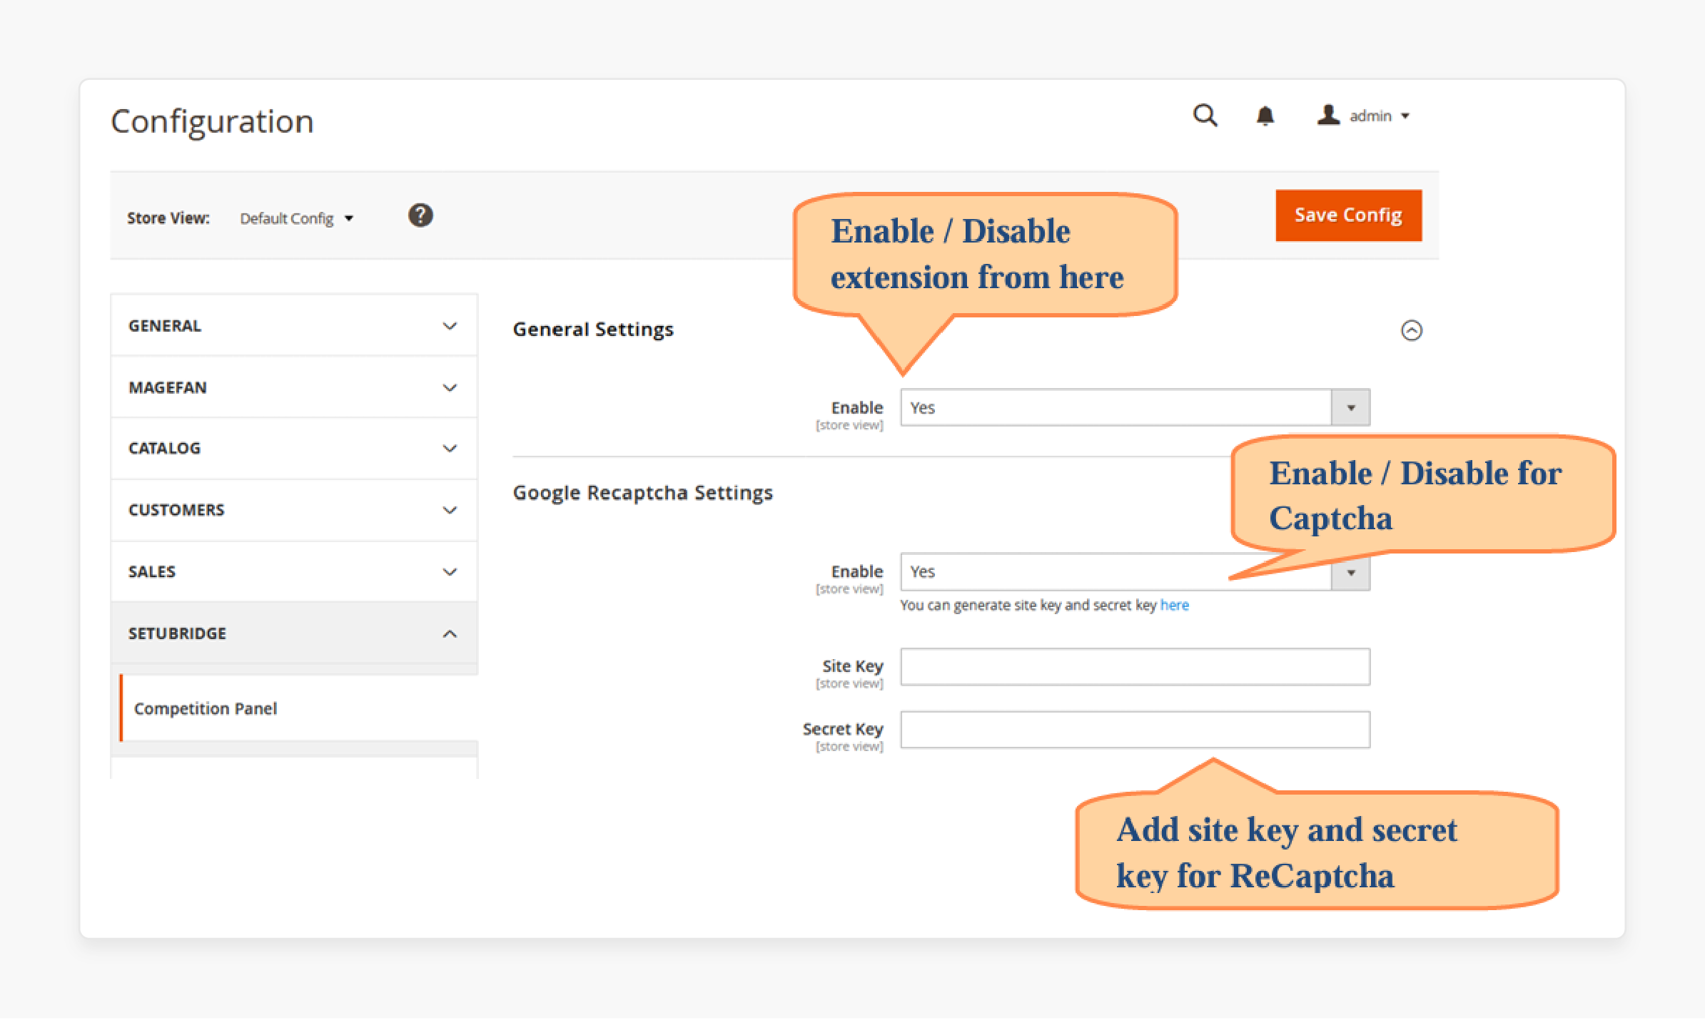Click the Google Recaptcha Settings heading
The height and width of the screenshot is (1020, 1705).
coord(642,493)
